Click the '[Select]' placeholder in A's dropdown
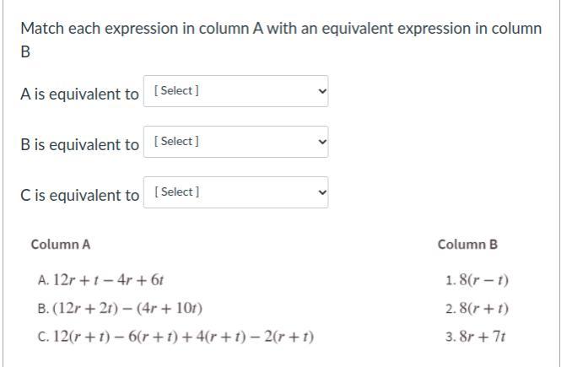This screenshot has width=561, height=367. tap(176, 91)
